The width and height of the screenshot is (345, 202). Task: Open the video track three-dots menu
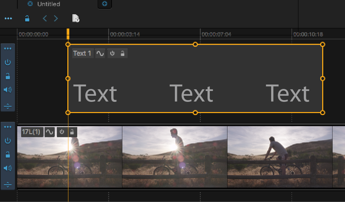(8, 127)
